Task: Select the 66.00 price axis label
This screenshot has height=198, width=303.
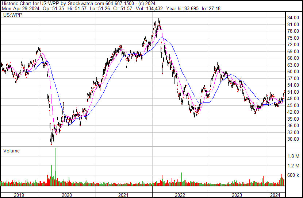Action: tap(293, 58)
